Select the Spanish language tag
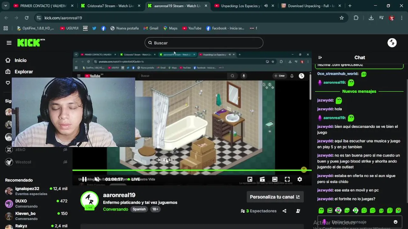Image resolution: width=408 pixels, height=229 pixels. 139,209
